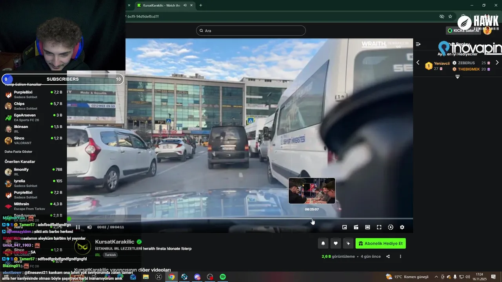Screen dimensions: 502x282
Task: Open the user profile avatar menu
Action: [x=487, y=31]
